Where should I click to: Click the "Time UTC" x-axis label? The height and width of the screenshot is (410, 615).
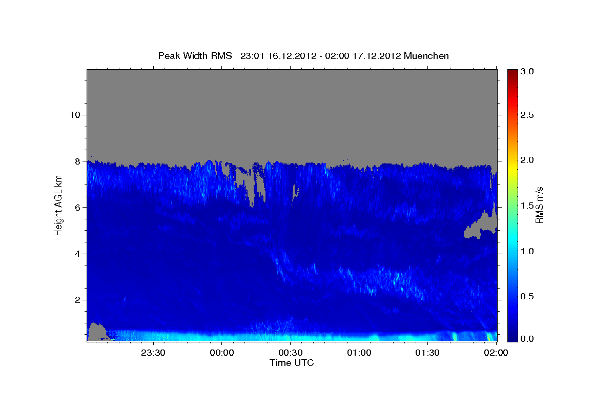tap(292, 363)
